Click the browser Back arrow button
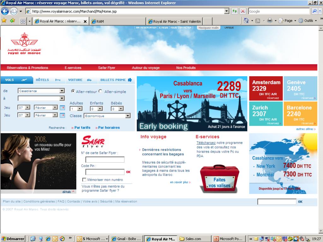323x242 pixels. coord(5,11)
